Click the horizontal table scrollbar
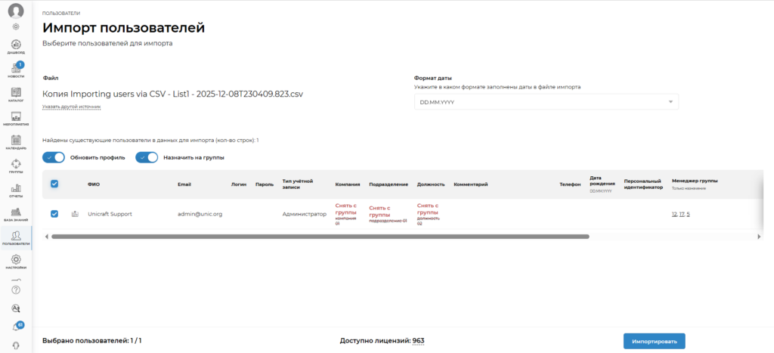The image size is (774, 353). point(317,237)
